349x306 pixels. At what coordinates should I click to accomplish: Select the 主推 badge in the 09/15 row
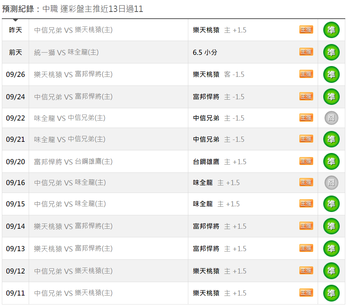click(306, 203)
